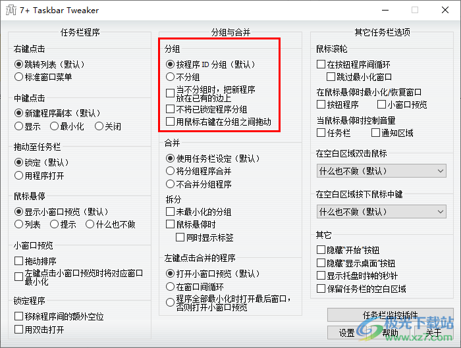Select 显示小窗口预览（默认） hover option
The height and width of the screenshot is (348, 461).
tap(18, 211)
